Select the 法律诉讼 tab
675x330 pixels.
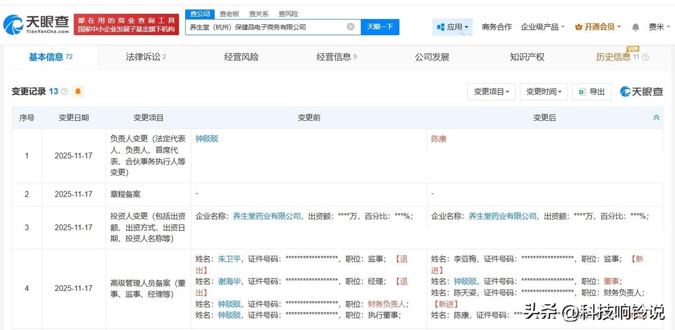pyautogui.click(x=146, y=57)
